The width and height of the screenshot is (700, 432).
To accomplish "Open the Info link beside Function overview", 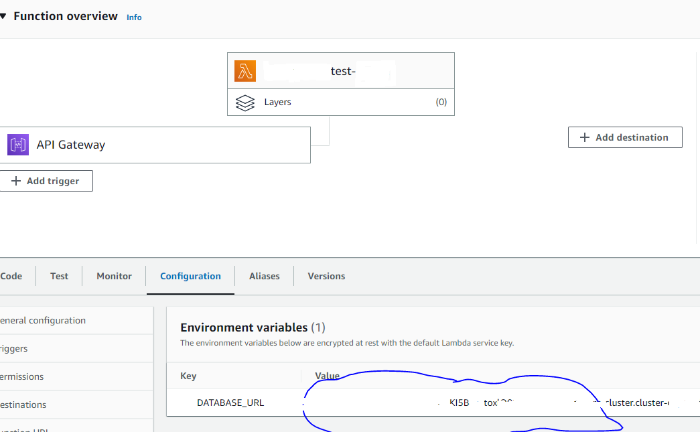I will (134, 17).
